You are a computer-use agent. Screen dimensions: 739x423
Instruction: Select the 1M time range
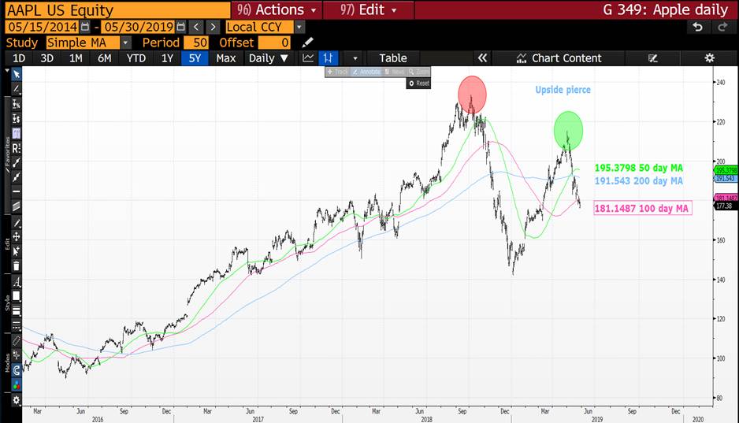pos(76,58)
